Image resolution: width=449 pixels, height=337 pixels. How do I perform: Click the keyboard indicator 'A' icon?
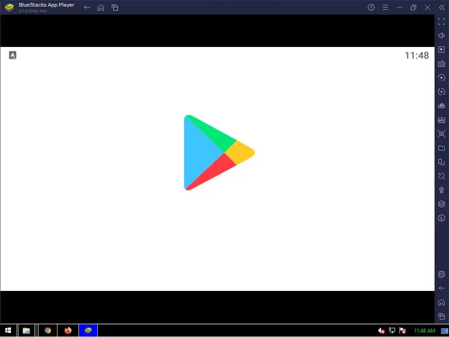13,55
